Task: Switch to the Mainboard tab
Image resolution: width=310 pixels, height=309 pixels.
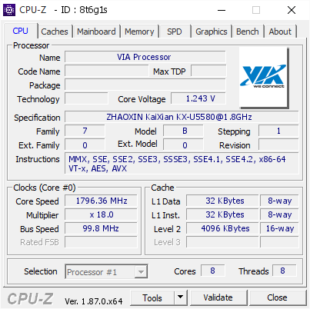Action: point(96,32)
